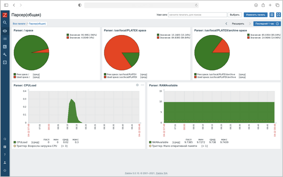Focus the Узел сети search field
The image size is (283, 177).
197,15
